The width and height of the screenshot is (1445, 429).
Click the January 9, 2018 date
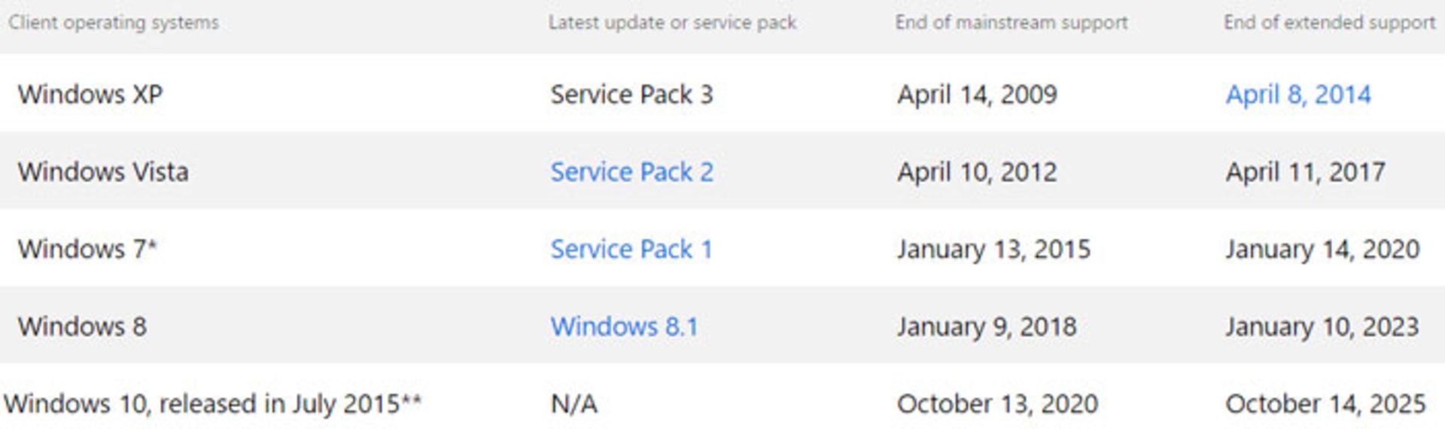(986, 327)
